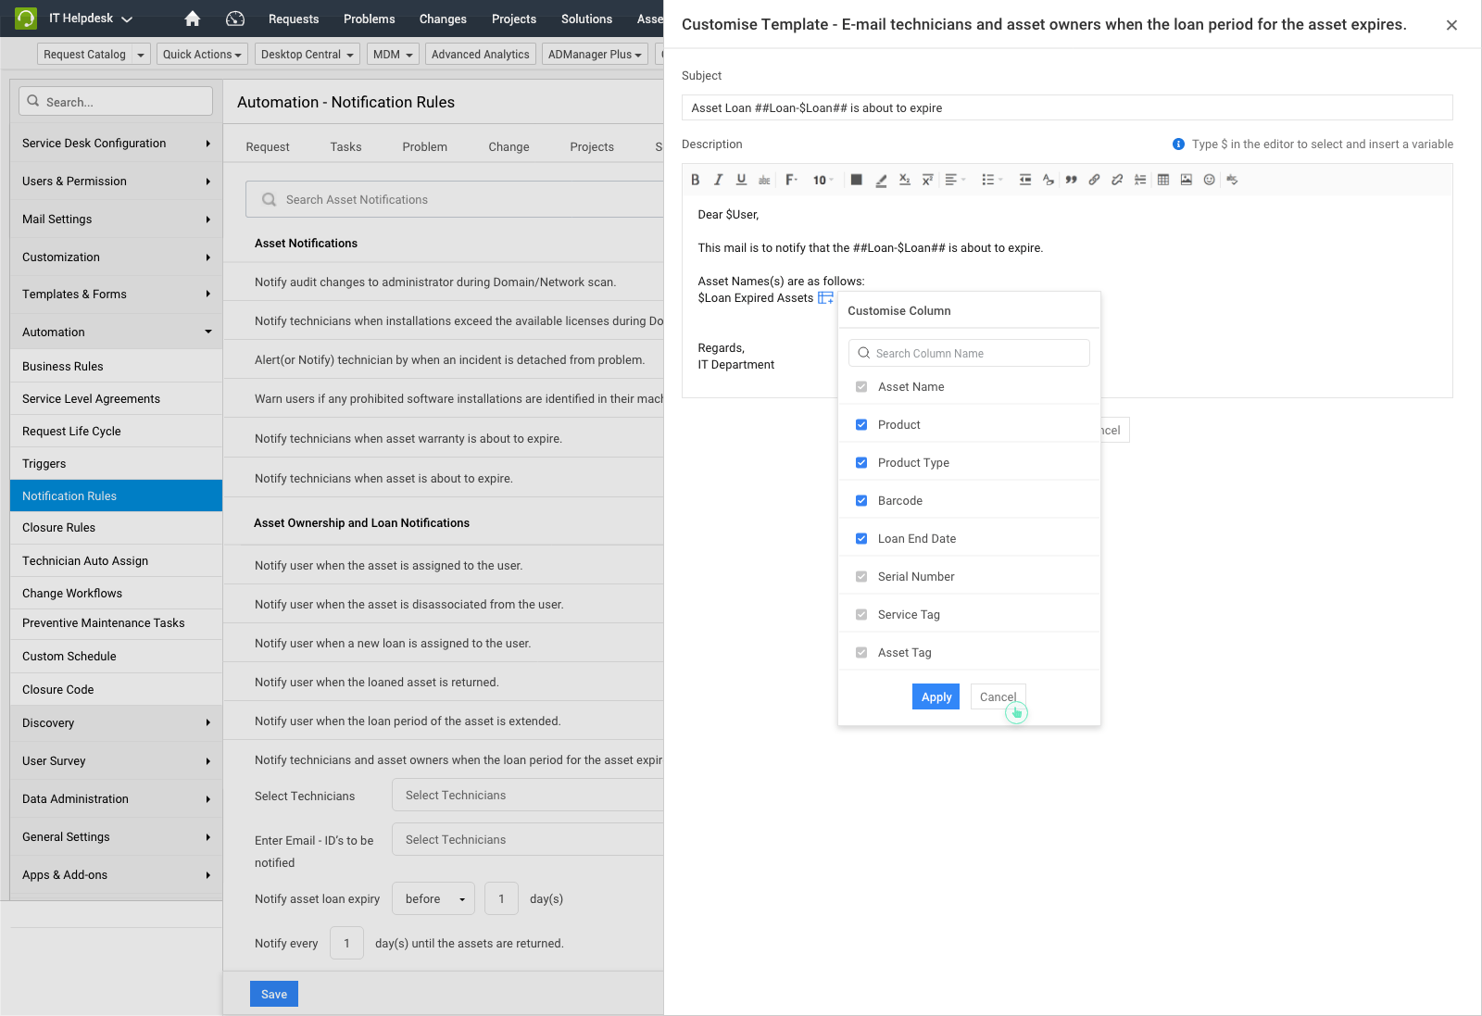The height and width of the screenshot is (1016, 1482).
Task: Uncheck the Loan End Date checkbox
Action: pos(861,538)
